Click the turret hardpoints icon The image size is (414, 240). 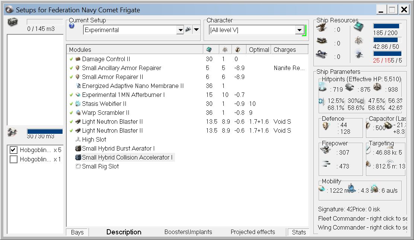pyautogui.click(x=322, y=28)
